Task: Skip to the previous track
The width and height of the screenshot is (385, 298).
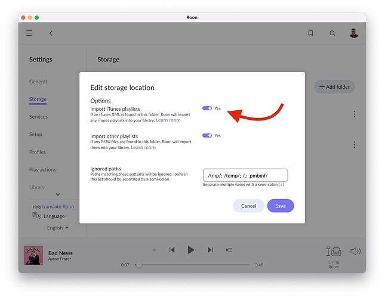Action: tap(172, 250)
